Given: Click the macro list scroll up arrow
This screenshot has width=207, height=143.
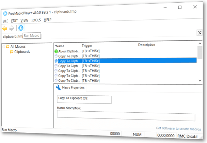Looking at the screenshot, I should pos(200,43).
